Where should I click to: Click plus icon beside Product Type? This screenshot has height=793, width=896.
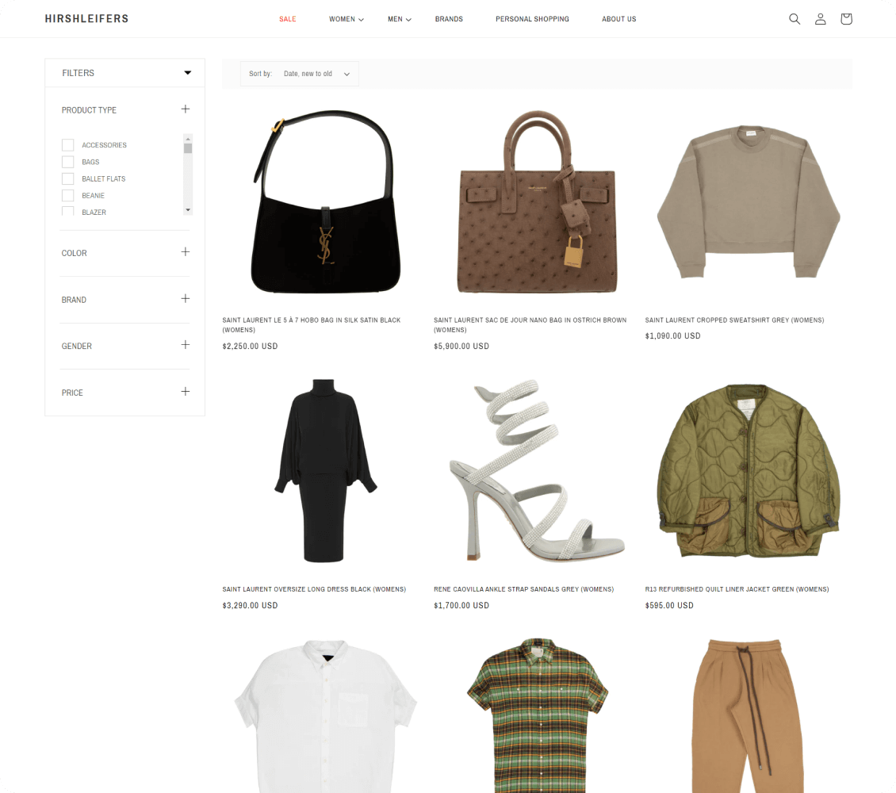point(186,109)
